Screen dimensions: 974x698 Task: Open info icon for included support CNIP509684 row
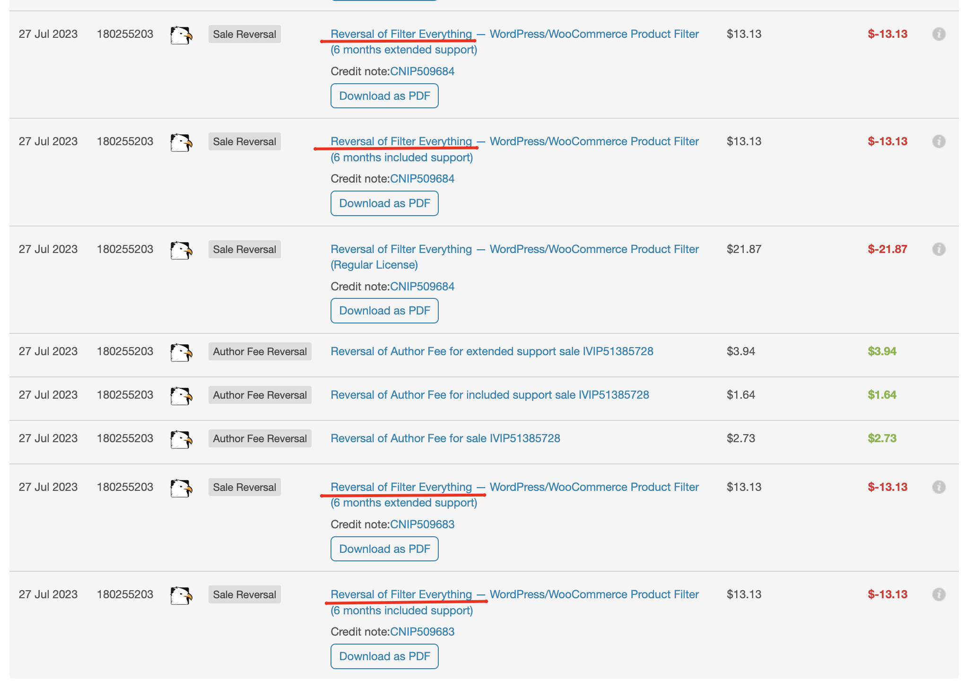click(939, 141)
